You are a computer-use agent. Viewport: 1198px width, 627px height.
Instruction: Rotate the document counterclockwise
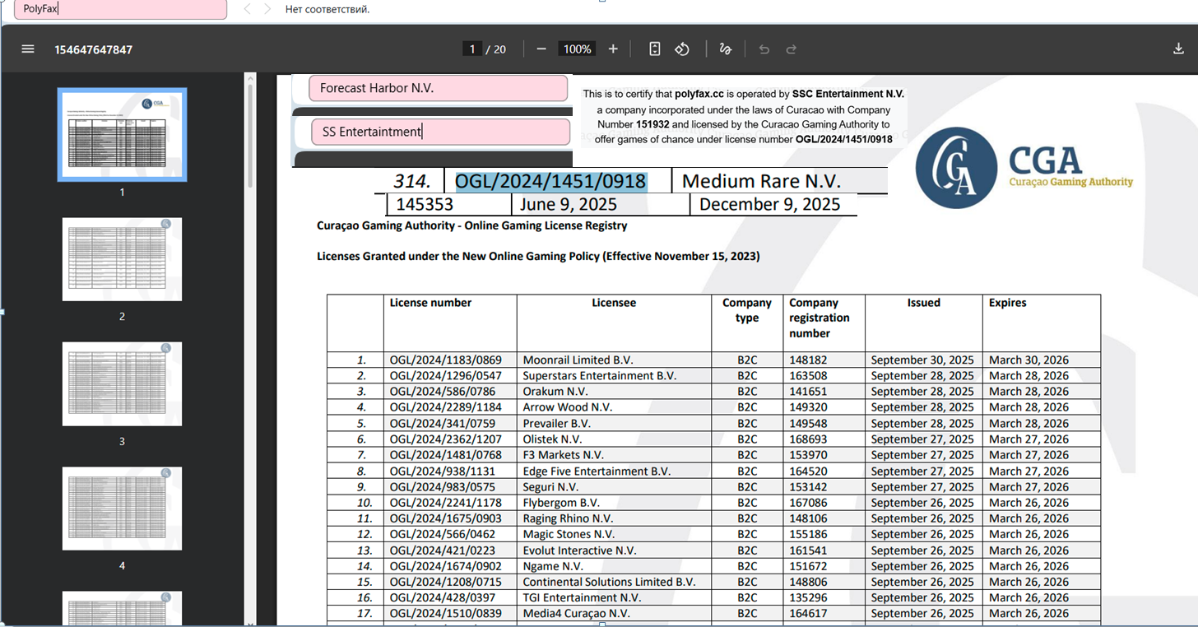682,49
